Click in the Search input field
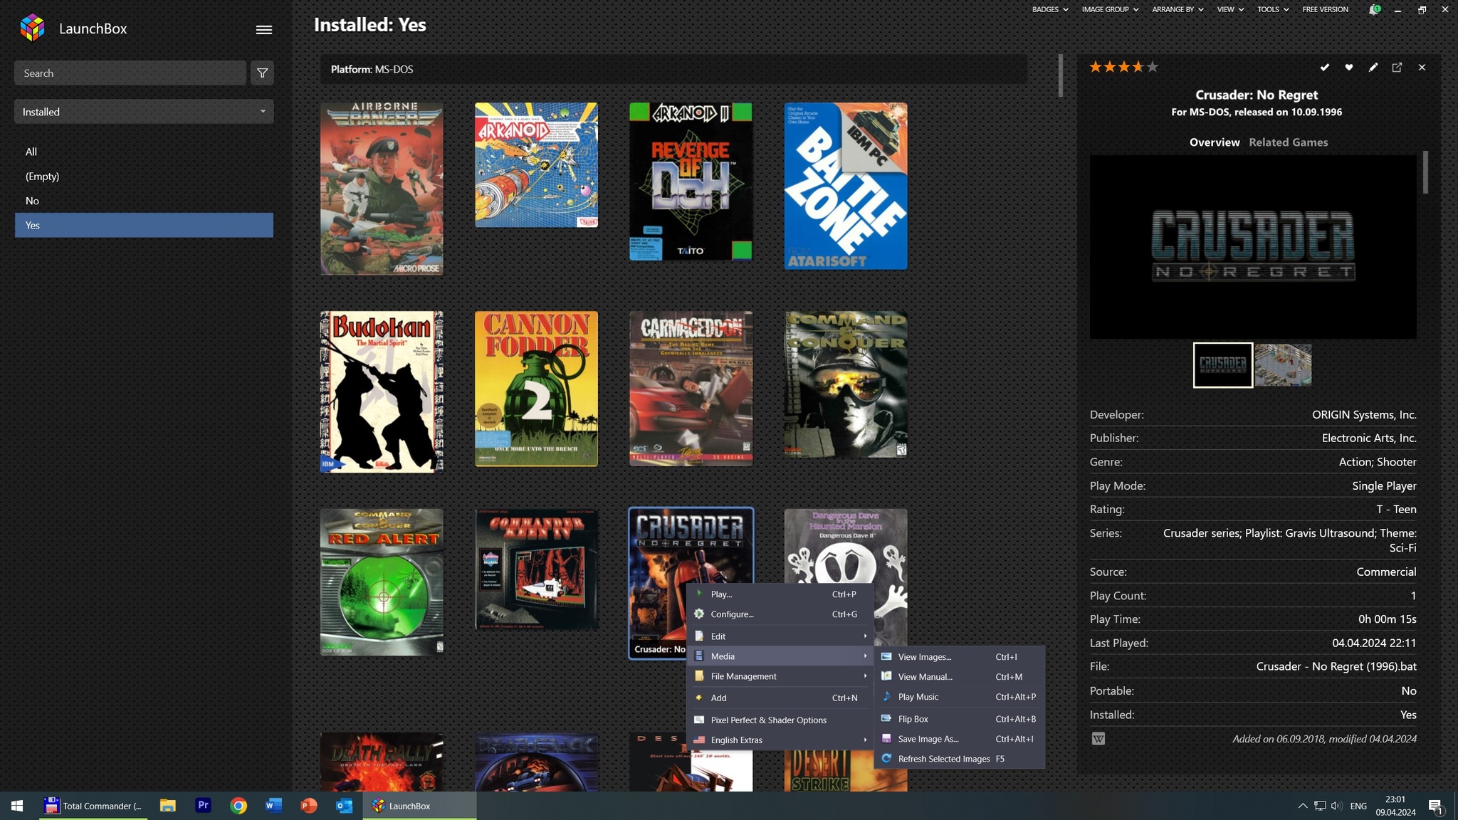 pos(130,73)
